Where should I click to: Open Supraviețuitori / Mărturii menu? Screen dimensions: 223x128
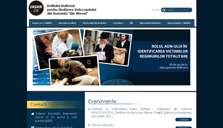coord(179,23)
